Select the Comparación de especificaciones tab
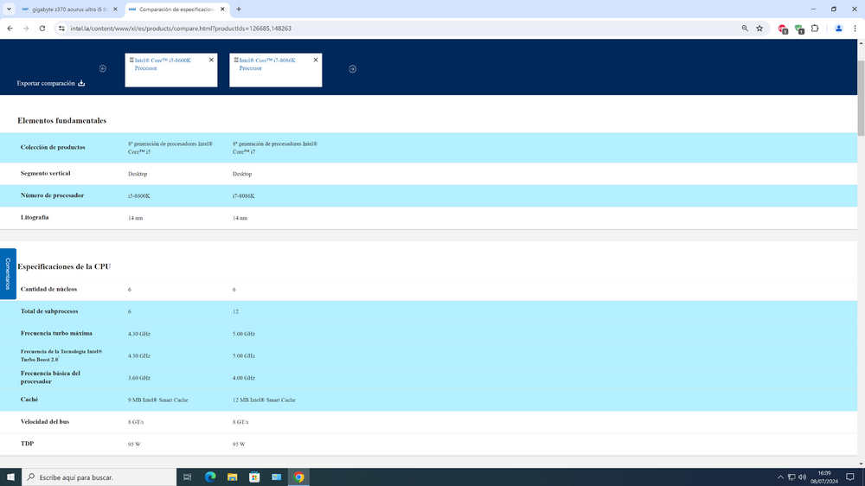 point(176,10)
